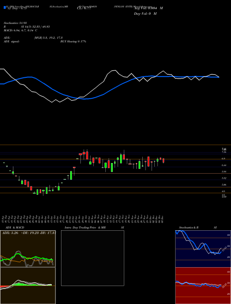The width and height of the screenshot is (231, 304).
Task: Click the '(FENLON ENTR)' ticker label
Action: click(123, 6)
